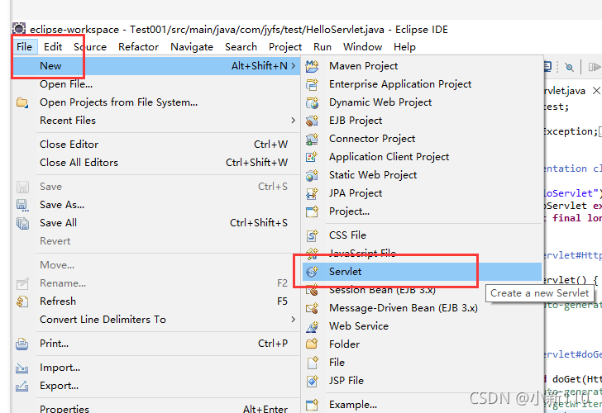Image resolution: width=602 pixels, height=413 pixels.
Task: Open the Navigate menu
Action: click(192, 47)
